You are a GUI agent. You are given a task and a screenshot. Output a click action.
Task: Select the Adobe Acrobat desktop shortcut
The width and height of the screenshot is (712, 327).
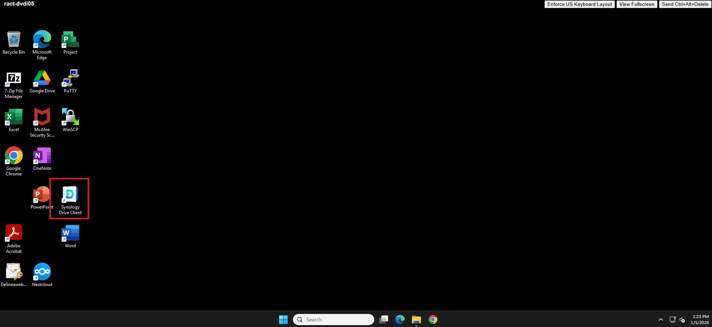(14, 239)
